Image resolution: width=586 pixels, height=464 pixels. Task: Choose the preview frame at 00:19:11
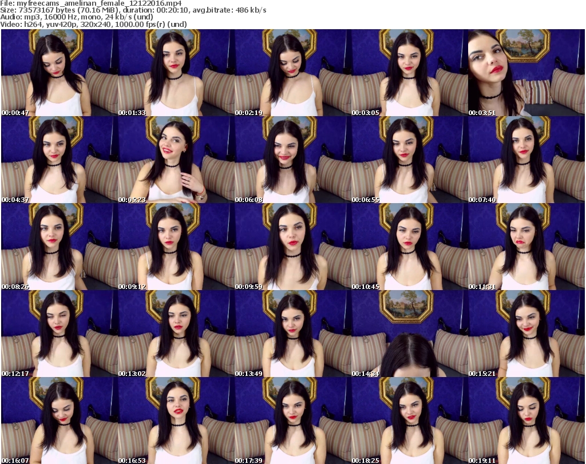pyautogui.click(x=526, y=421)
